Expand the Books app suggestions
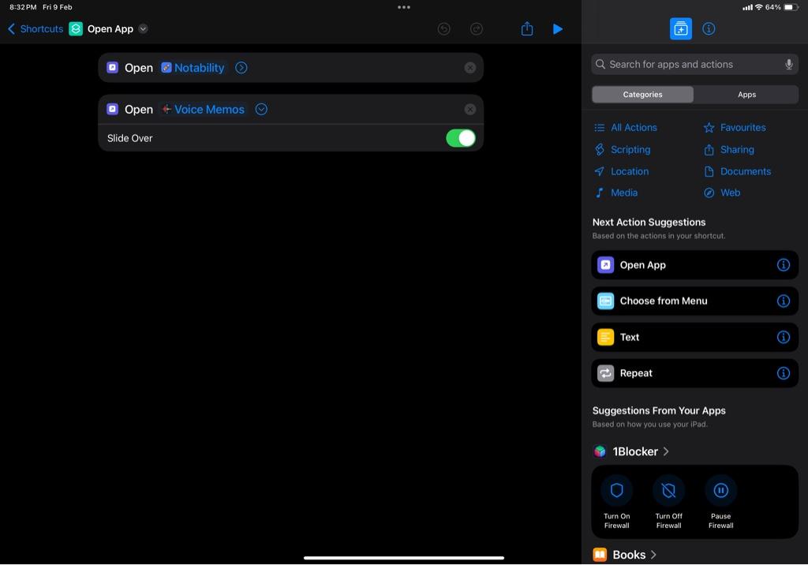Image resolution: width=808 pixels, height=565 pixels. pos(625,555)
